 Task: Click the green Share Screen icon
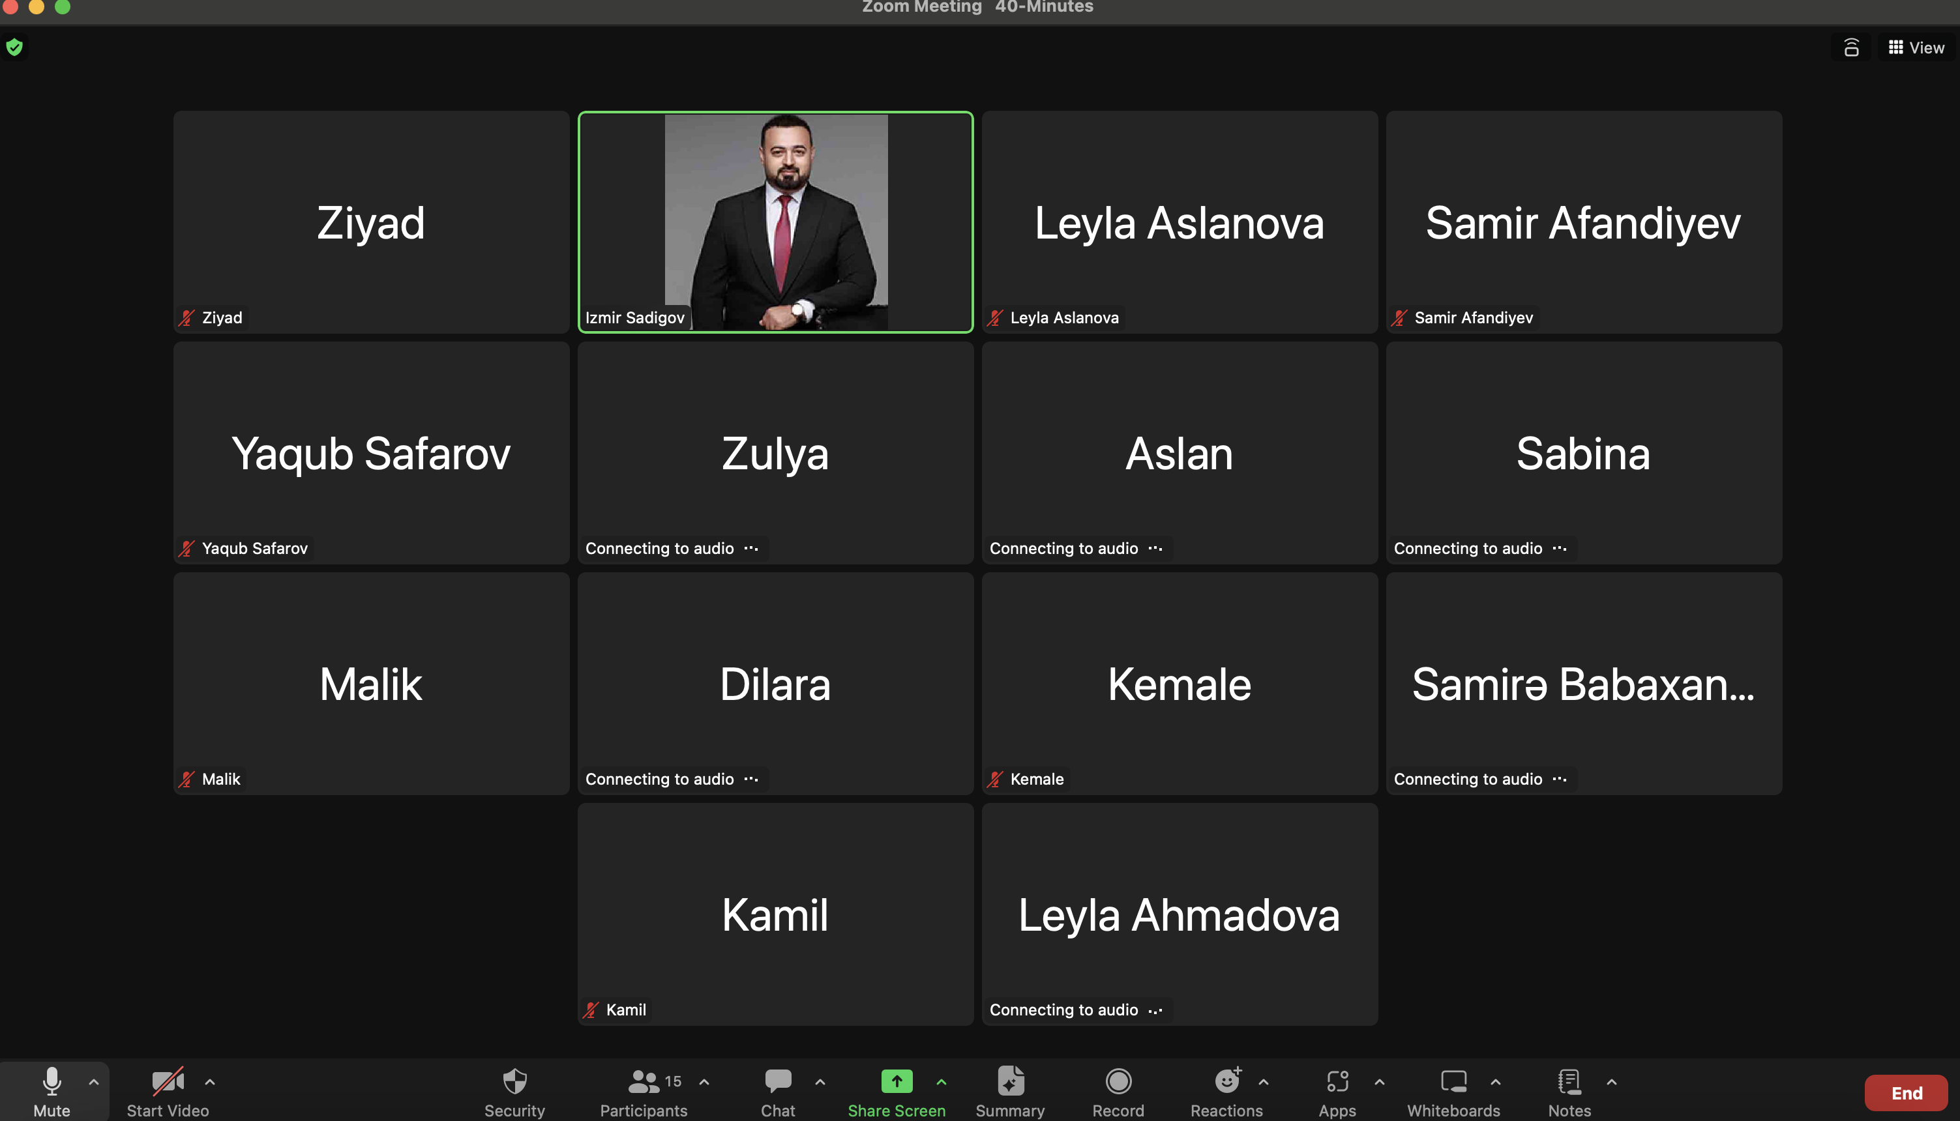click(897, 1082)
